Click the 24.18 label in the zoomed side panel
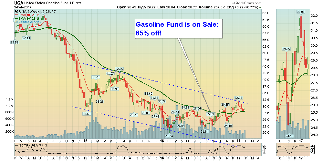 tap(289, 136)
